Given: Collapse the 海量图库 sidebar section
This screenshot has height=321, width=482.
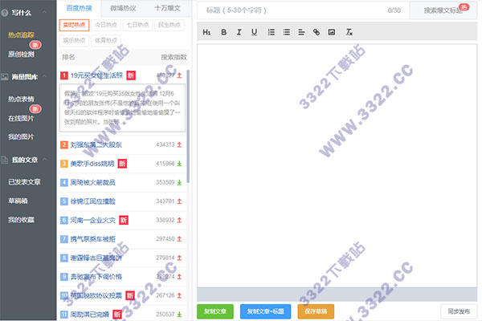Looking at the screenshot, I should 44,76.
